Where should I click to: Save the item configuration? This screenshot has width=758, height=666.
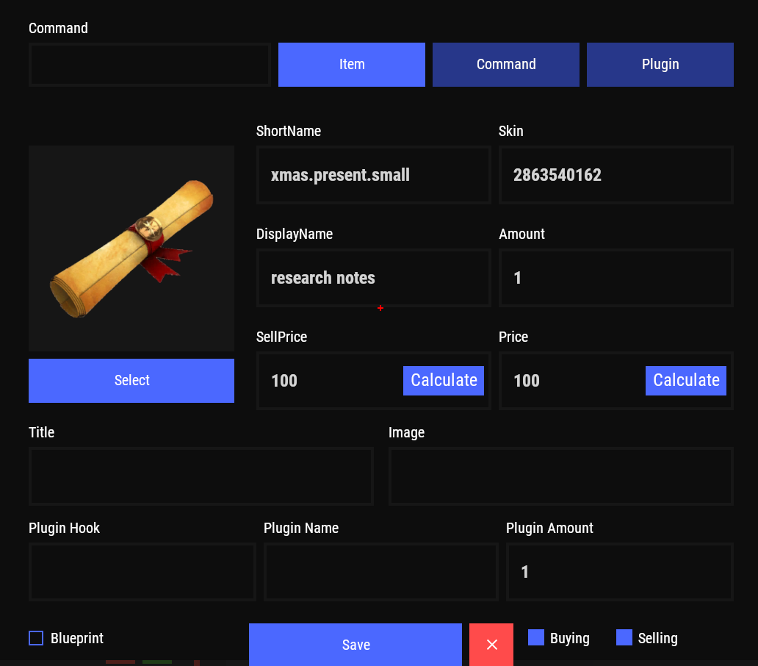point(355,645)
